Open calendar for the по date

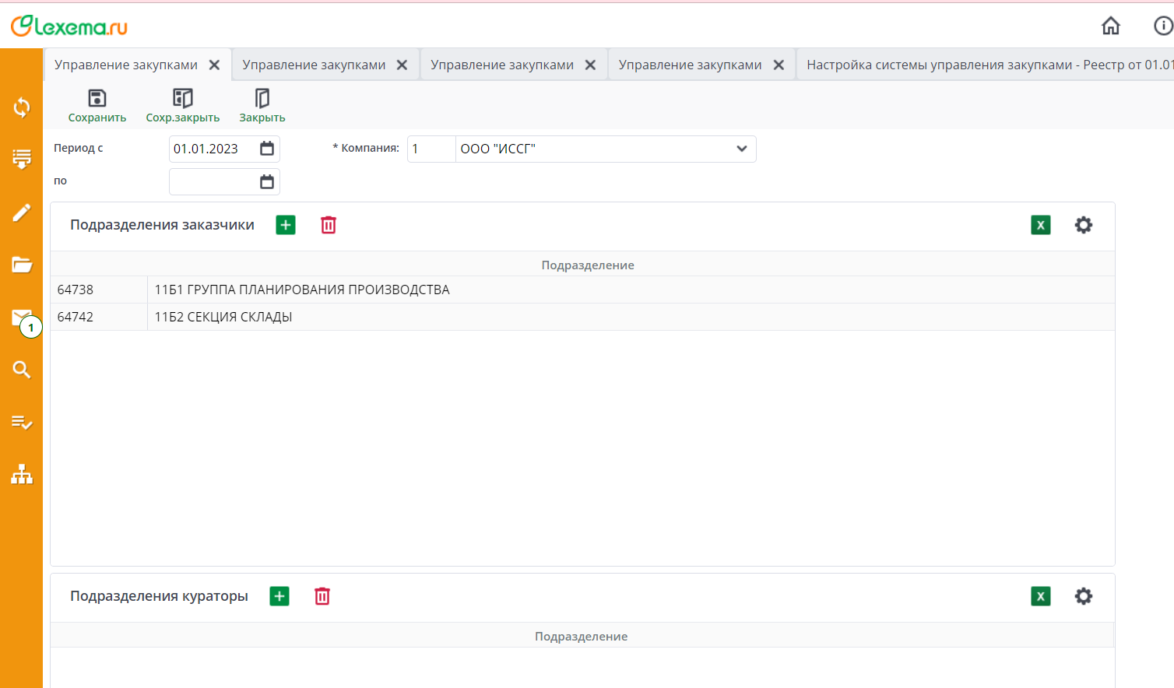coord(267,182)
